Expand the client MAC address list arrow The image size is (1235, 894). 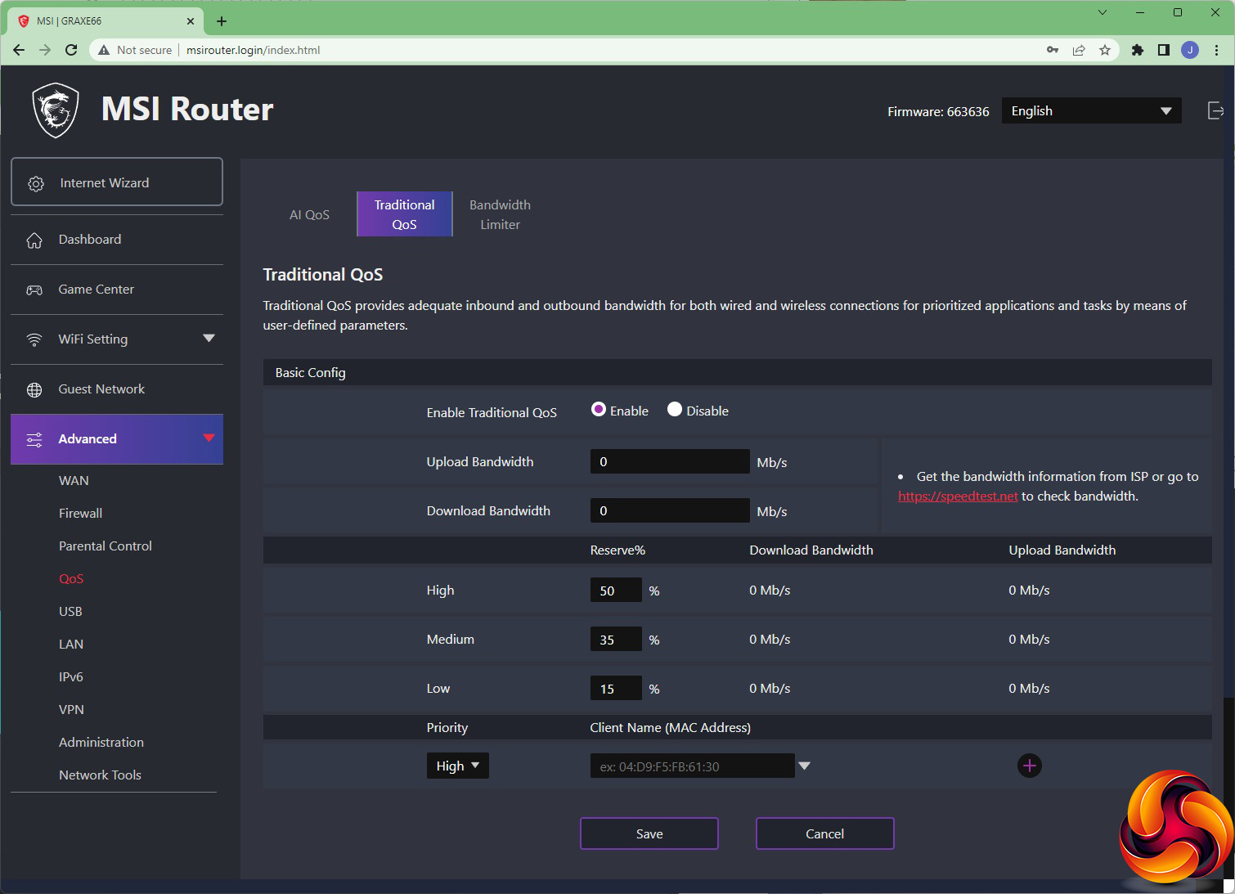[x=804, y=766]
